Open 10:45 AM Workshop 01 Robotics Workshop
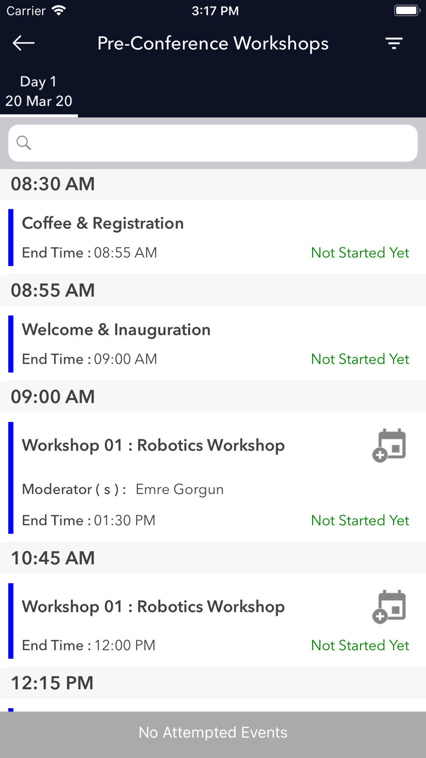426x758 pixels. [213, 621]
